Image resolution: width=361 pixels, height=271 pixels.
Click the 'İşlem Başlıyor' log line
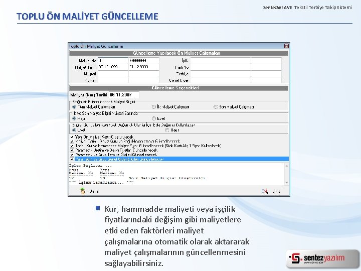tap(90, 166)
